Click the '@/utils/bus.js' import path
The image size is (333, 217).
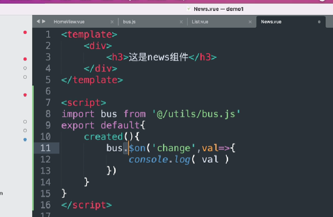pyautogui.click(x=196, y=114)
